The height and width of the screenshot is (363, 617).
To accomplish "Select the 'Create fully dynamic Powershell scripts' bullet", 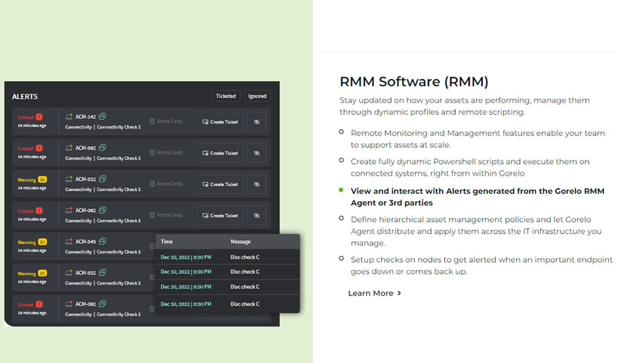I will point(470,167).
